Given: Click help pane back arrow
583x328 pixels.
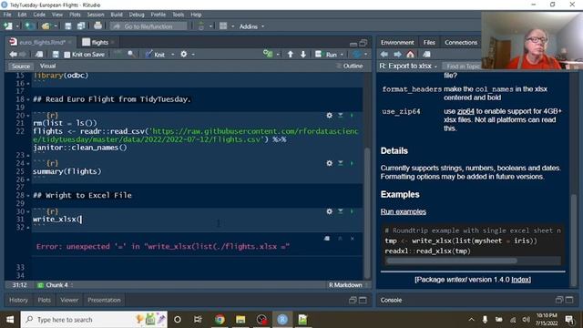Looking at the screenshot, I should pyautogui.click(x=384, y=55).
